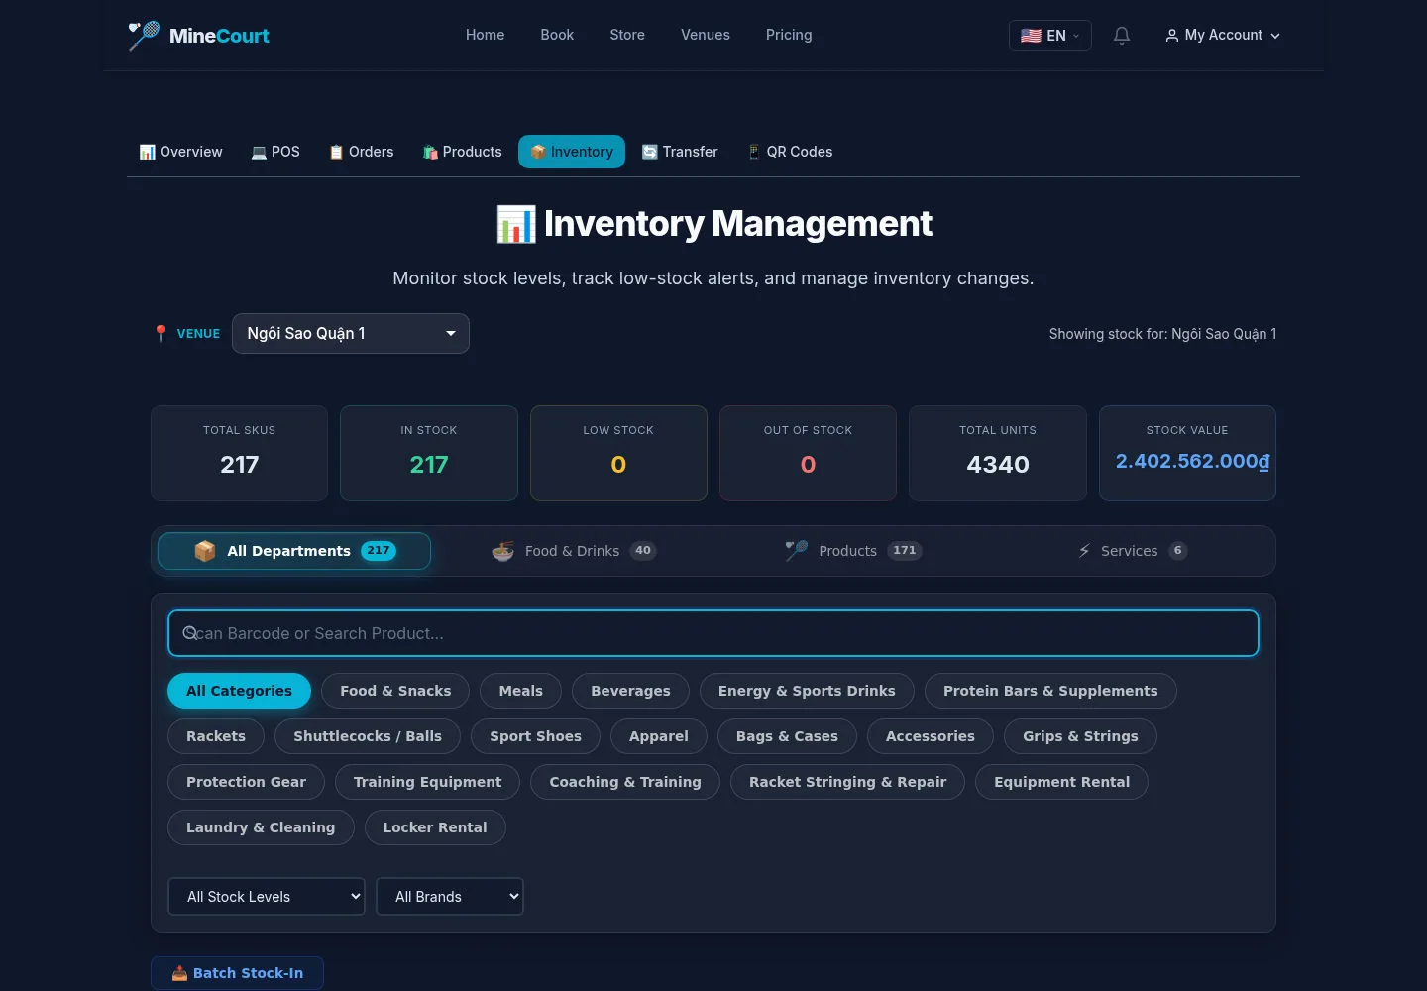Open the Pricing menu item
Image resolution: width=1427 pixels, height=991 pixels.
(x=789, y=35)
